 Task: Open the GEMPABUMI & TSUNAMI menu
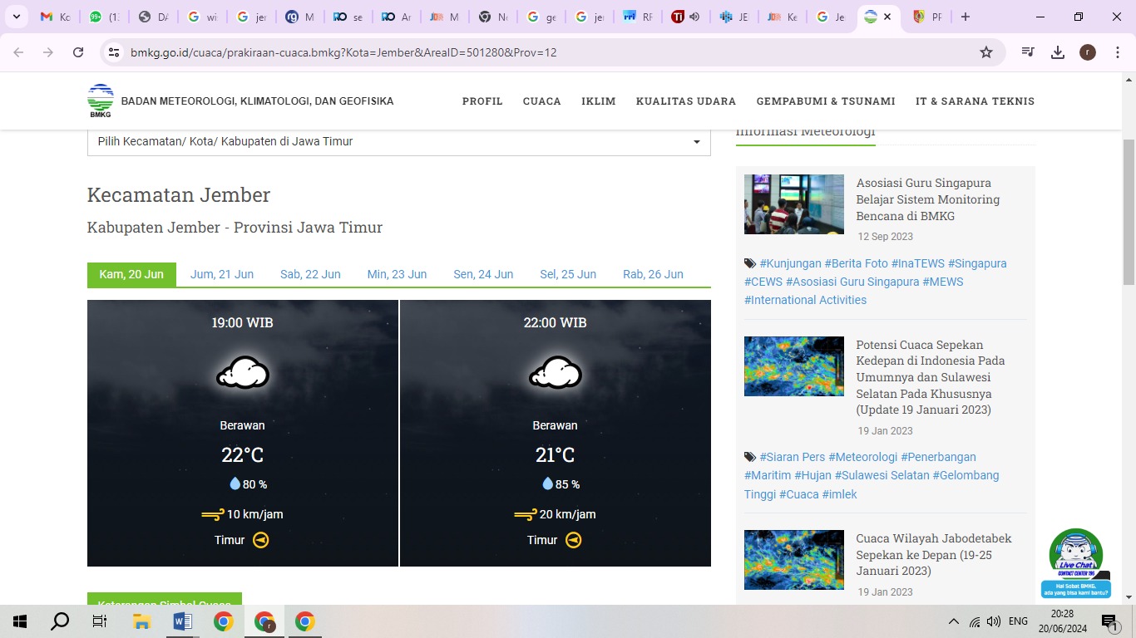[x=826, y=101]
